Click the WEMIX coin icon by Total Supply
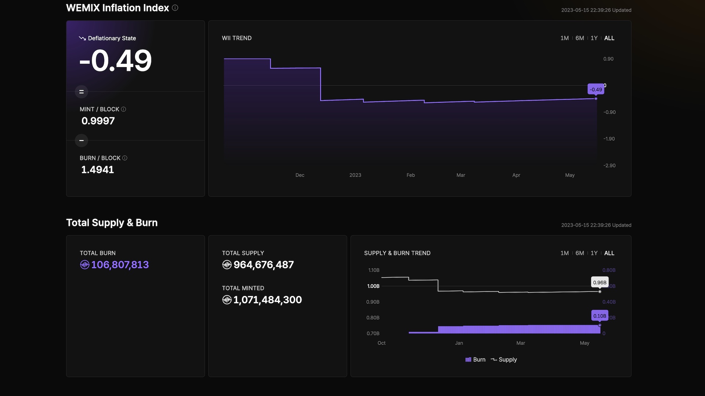This screenshot has height=396, width=705. click(x=227, y=265)
